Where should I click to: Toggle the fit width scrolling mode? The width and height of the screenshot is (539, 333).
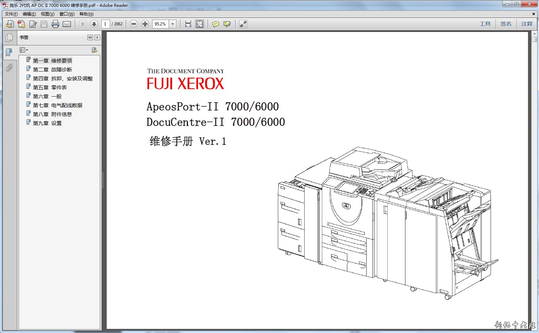[188, 24]
